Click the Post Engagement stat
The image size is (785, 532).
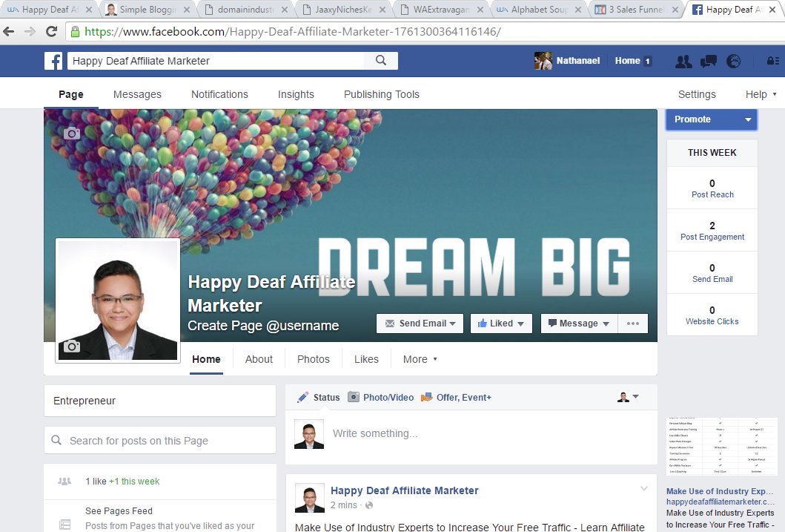712,231
